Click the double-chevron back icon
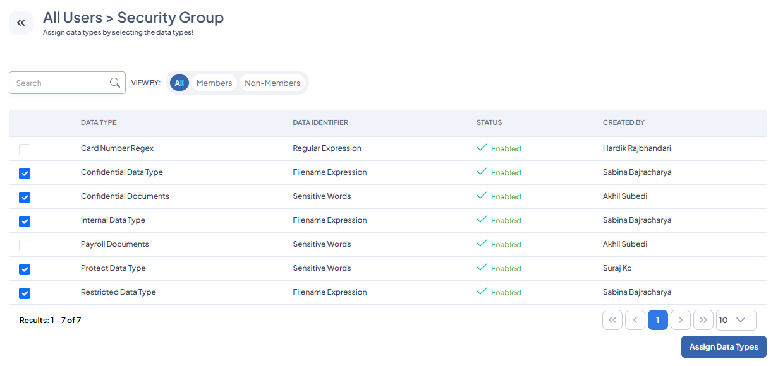 (21, 23)
